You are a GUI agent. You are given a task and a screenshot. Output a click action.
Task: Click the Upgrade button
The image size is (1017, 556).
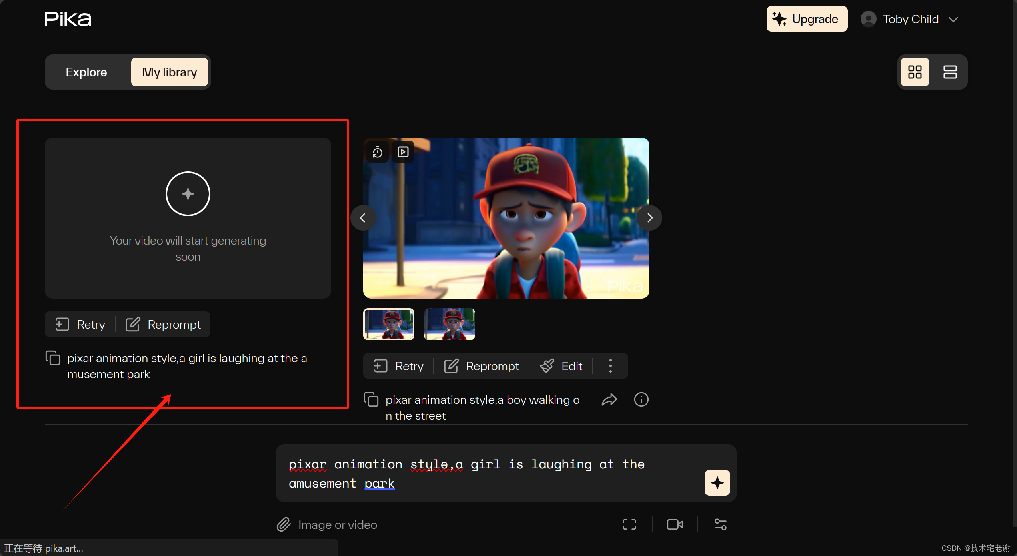tap(807, 19)
